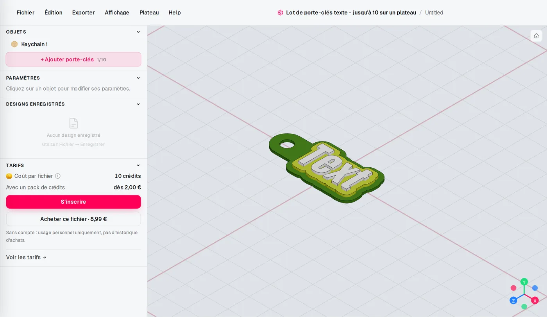The height and width of the screenshot is (317, 547).
Task: Click Acheter ce fichier 8,99 € button
Action: [73, 219]
